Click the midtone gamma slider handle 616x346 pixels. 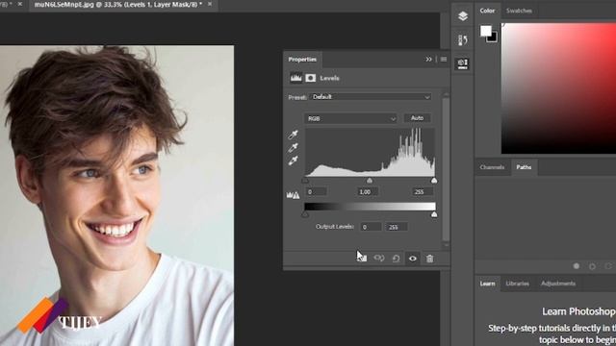(370, 181)
